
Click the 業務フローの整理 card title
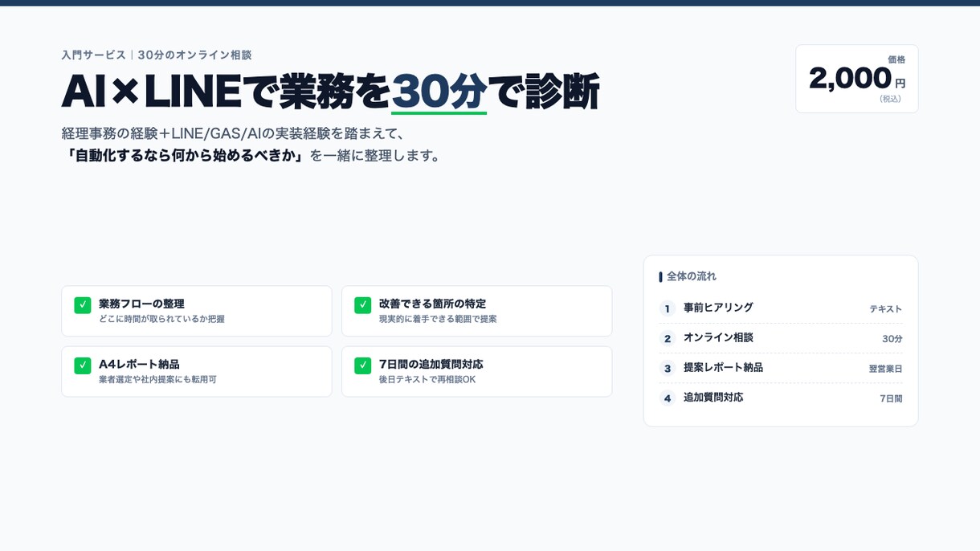(141, 304)
